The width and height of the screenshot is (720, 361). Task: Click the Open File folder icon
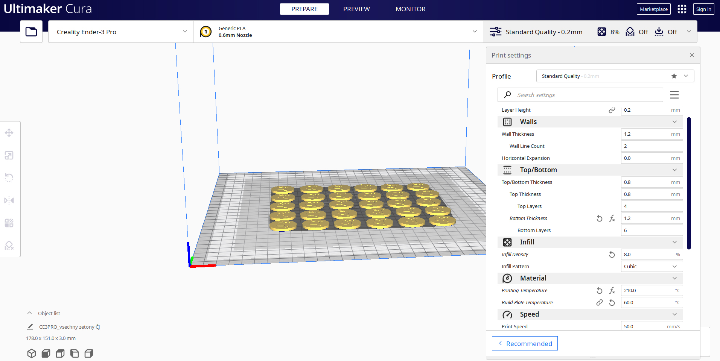(x=31, y=32)
